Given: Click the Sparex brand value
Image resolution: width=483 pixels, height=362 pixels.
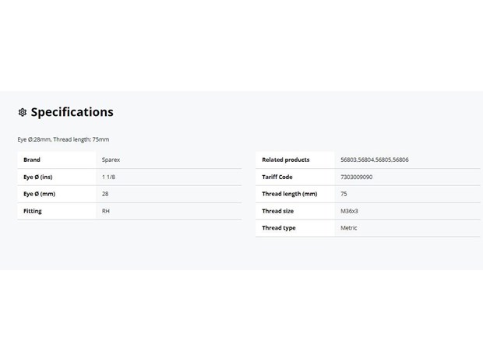Looking at the screenshot, I should point(111,160).
